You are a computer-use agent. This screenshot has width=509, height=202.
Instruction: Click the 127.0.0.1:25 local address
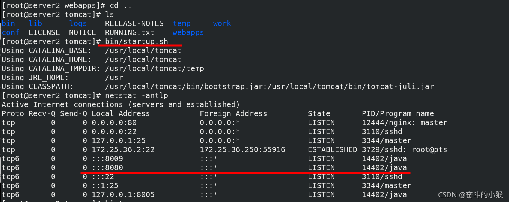coord(119,140)
